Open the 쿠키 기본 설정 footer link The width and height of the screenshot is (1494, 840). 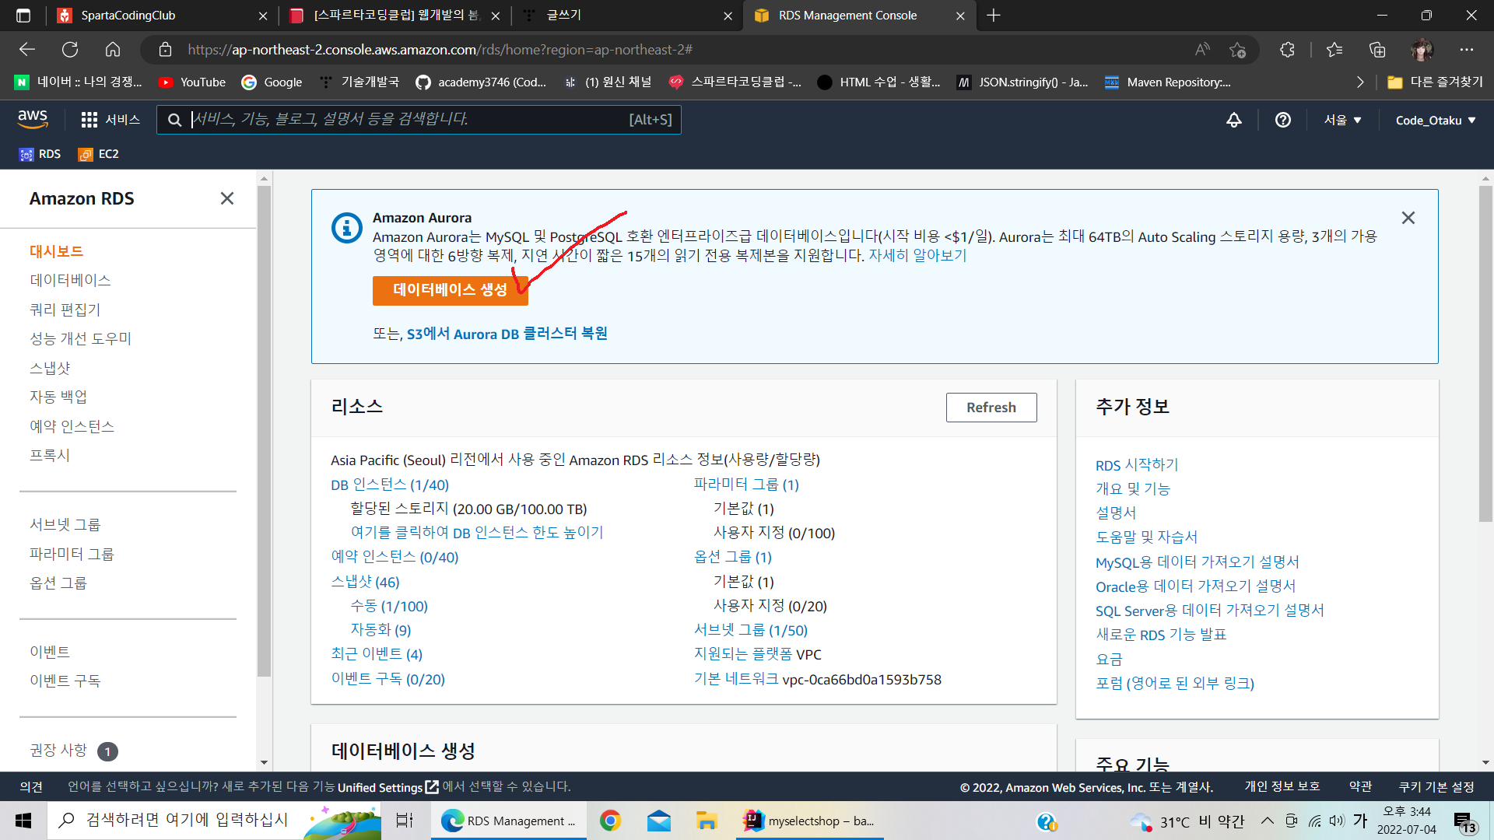[x=1436, y=787]
